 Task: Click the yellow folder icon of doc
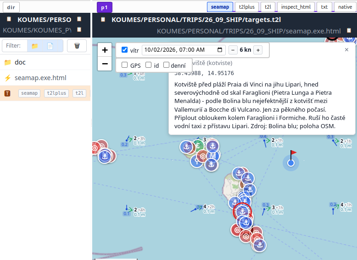click(7, 62)
